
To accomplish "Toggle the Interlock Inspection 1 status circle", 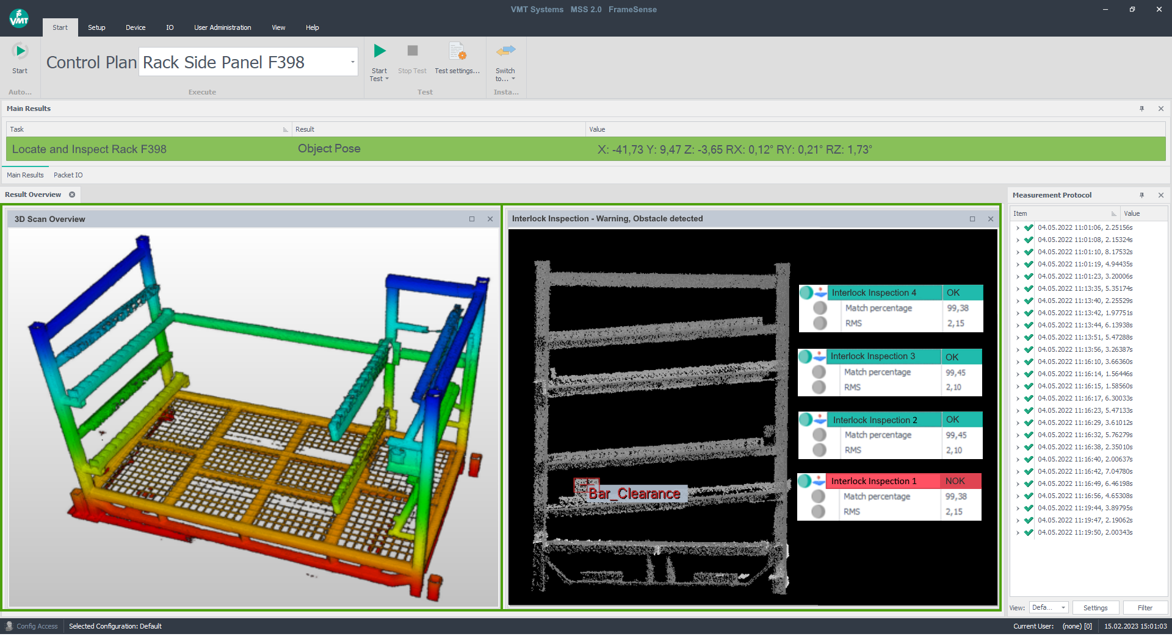I will 805,481.
